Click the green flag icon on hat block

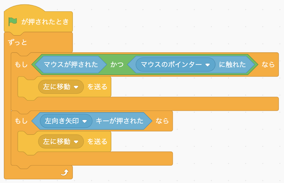13,22
